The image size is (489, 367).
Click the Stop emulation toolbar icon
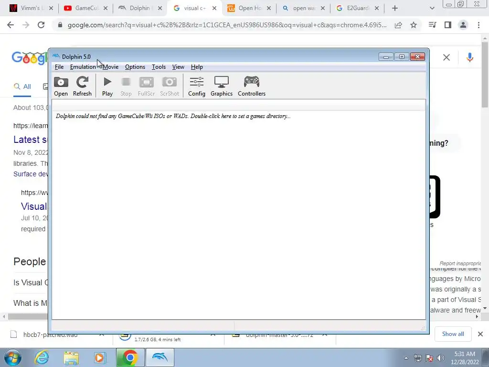[x=126, y=86]
